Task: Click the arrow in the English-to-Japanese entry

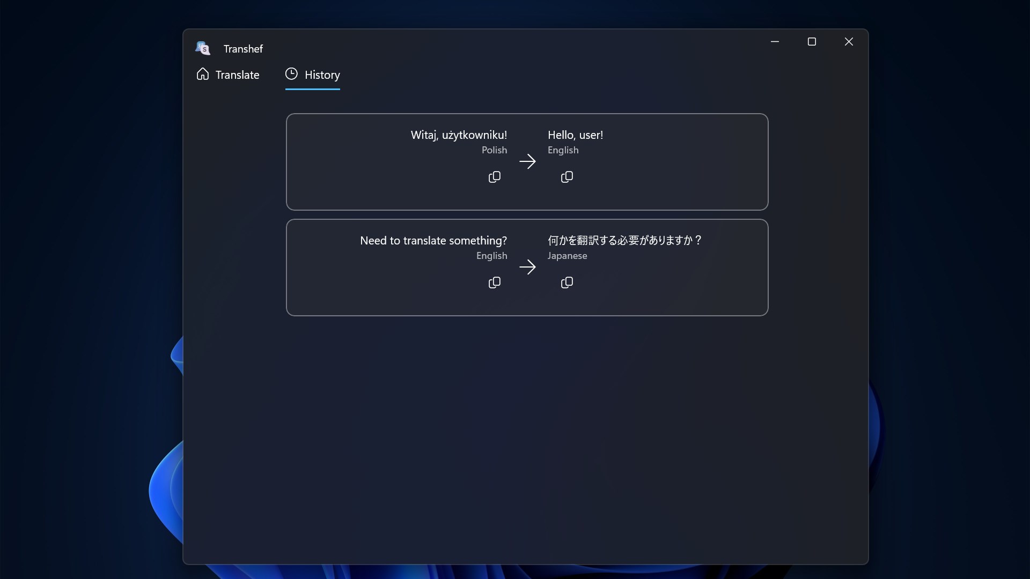Action: click(x=527, y=267)
